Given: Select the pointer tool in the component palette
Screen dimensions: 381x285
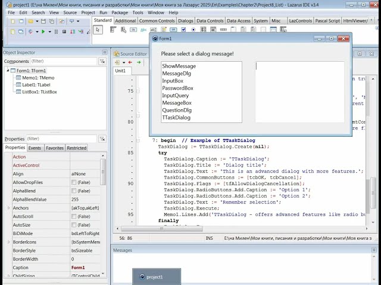Looking at the screenshot, I should tap(98, 30).
